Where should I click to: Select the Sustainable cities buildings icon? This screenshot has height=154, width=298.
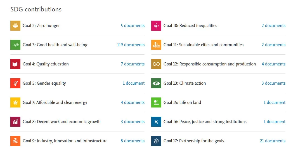click(156, 45)
